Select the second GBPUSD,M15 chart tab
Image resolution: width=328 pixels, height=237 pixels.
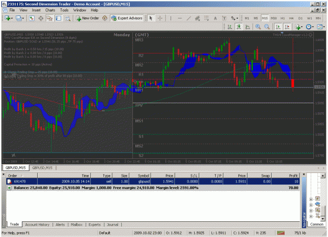click(43, 168)
